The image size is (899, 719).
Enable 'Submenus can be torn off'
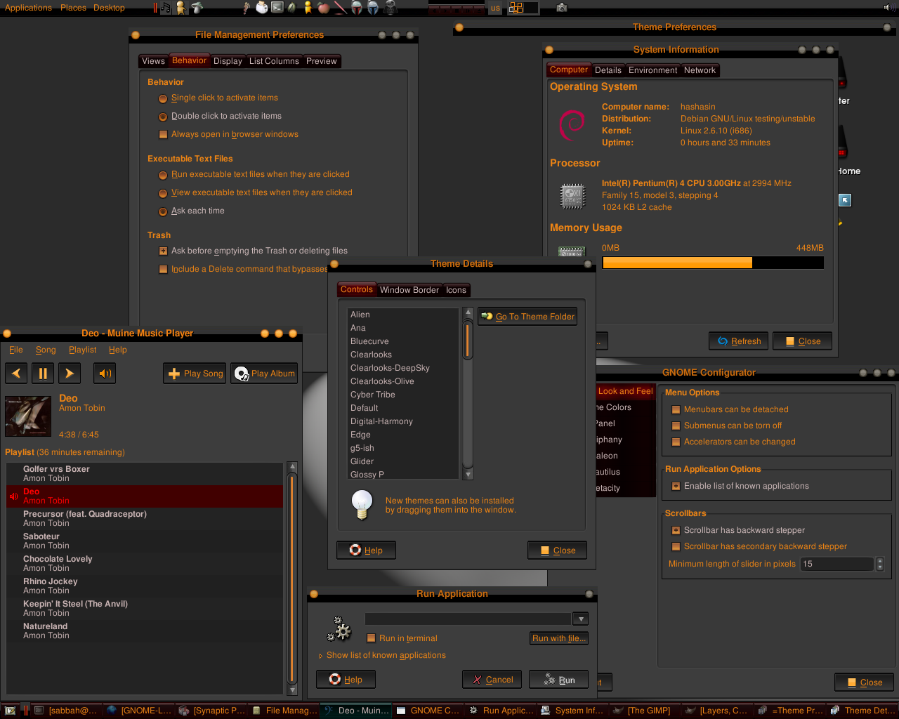point(726,426)
